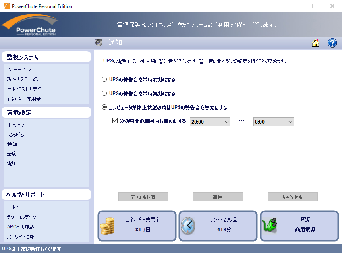Open パフォーマンス in the sidebar
This screenshot has width=342, height=253.
(19, 70)
